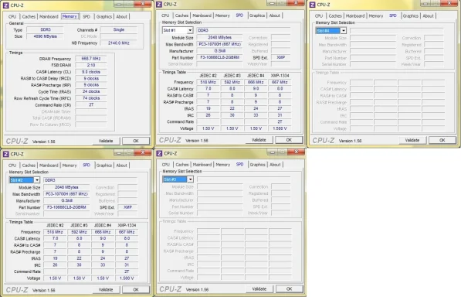Show About tab in the Memory window
461x297 pixels.
click(x=122, y=17)
